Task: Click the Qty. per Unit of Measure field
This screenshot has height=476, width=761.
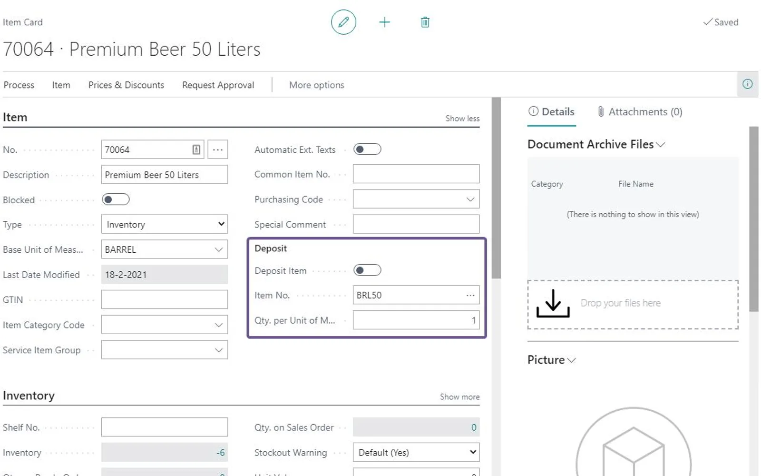Action: coord(416,320)
